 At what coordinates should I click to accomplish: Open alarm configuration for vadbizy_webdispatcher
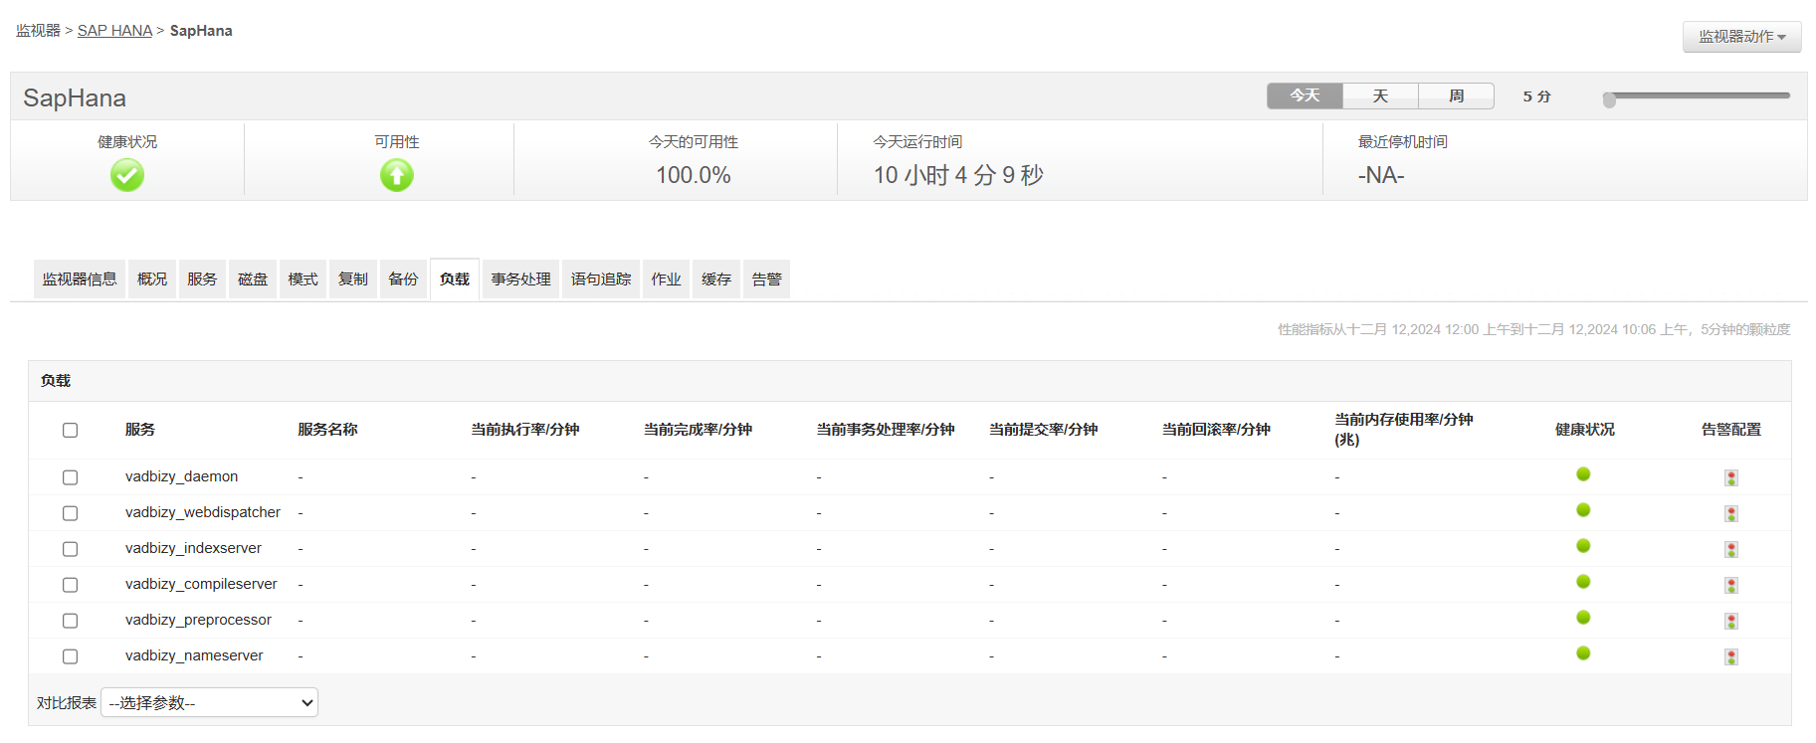coord(1731,514)
